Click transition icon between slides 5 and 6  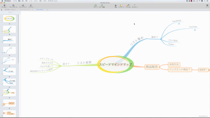10,66
